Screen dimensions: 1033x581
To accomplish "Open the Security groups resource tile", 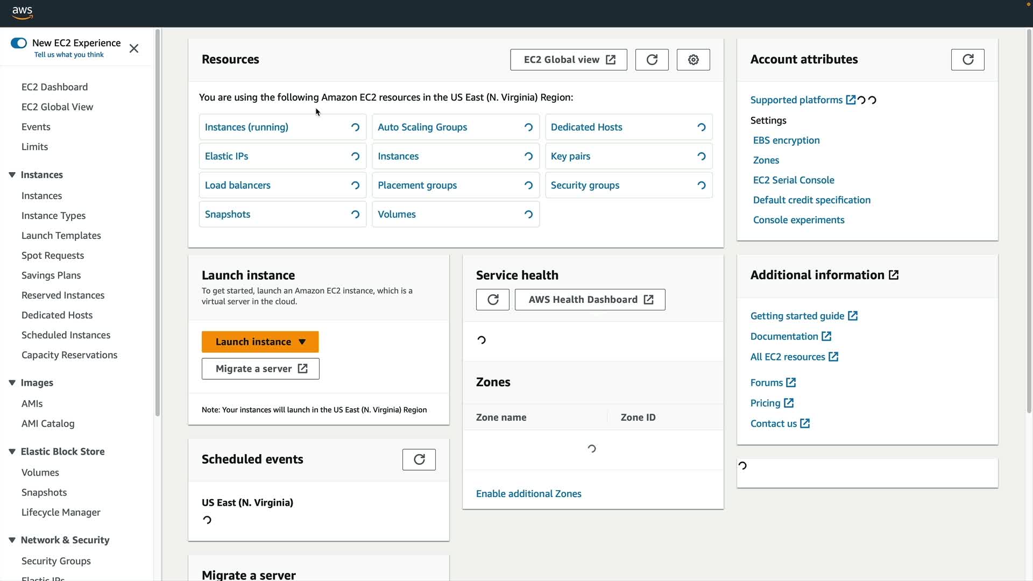I will pyautogui.click(x=585, y=185).
